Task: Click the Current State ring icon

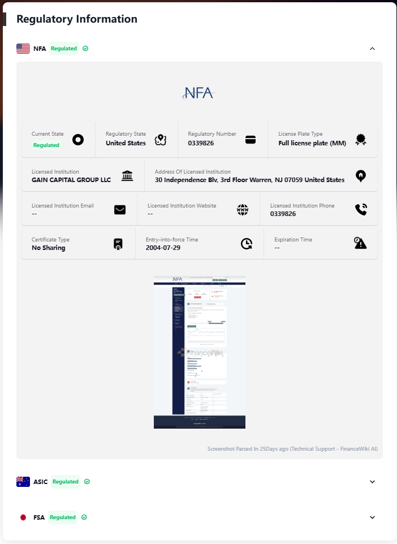Action: 78,140
